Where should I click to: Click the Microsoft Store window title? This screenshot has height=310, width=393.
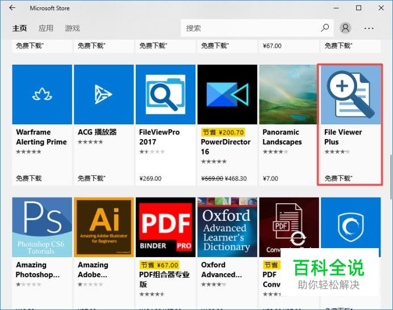tap(49, 9)
